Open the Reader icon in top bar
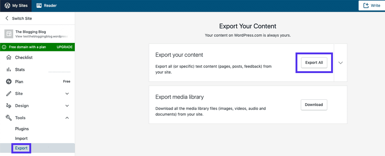 40,6
